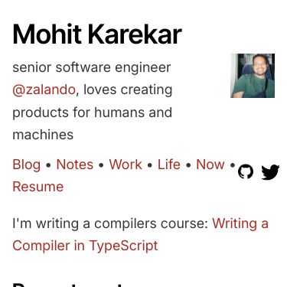Open the Now page
287x287 pixels.
pyautogui.click(x=210, y=165)
